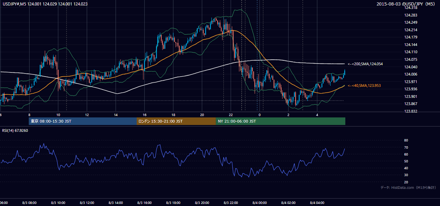Viewport: 440px width, 206px height.
Task: Click hour label 14 under the price chart
Action: pyautogui.click(x=116, y=115)
